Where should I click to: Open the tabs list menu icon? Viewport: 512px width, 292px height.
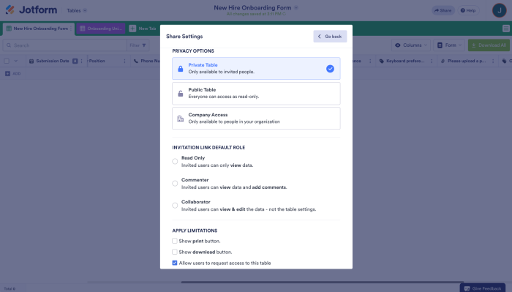(x=506, y=29)
